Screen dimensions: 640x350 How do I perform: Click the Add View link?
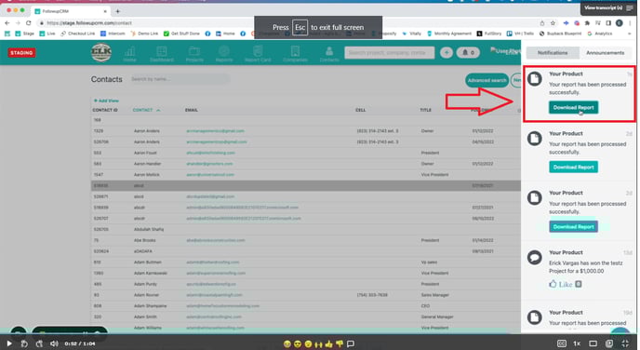tap(106, 101)
